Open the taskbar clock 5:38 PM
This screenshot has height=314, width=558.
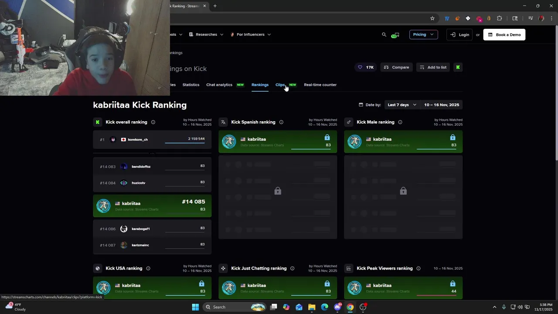point(543,307)
